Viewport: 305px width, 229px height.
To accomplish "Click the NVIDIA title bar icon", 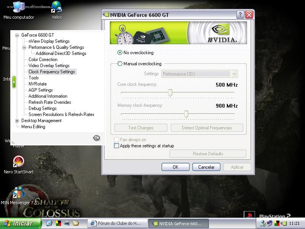I will [x=106, y=15].
